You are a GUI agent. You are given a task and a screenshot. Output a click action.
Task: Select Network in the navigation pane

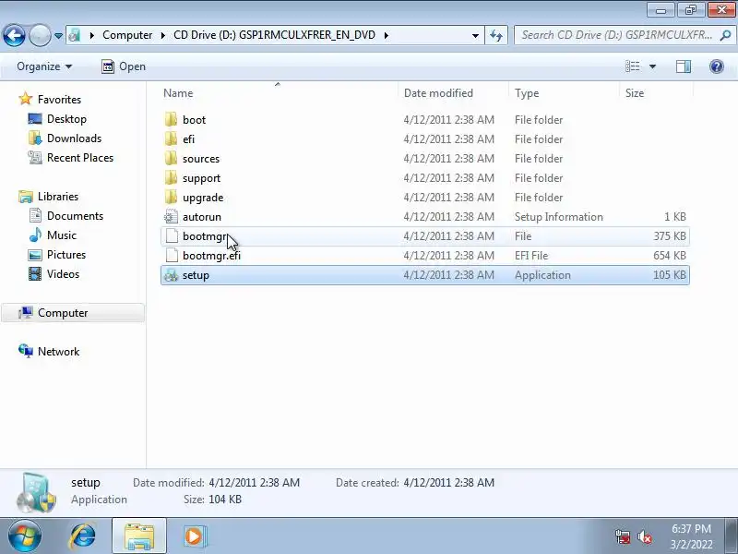point(58,352)
